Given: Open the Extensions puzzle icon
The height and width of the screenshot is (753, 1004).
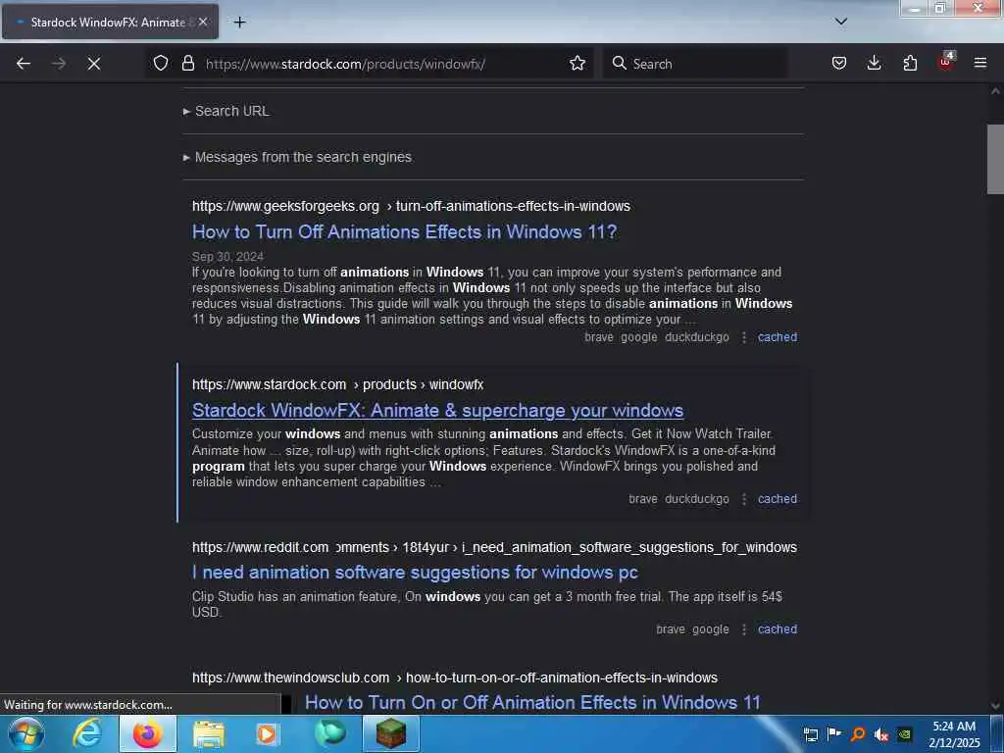Looking at the screenshot, I should 910,63.
